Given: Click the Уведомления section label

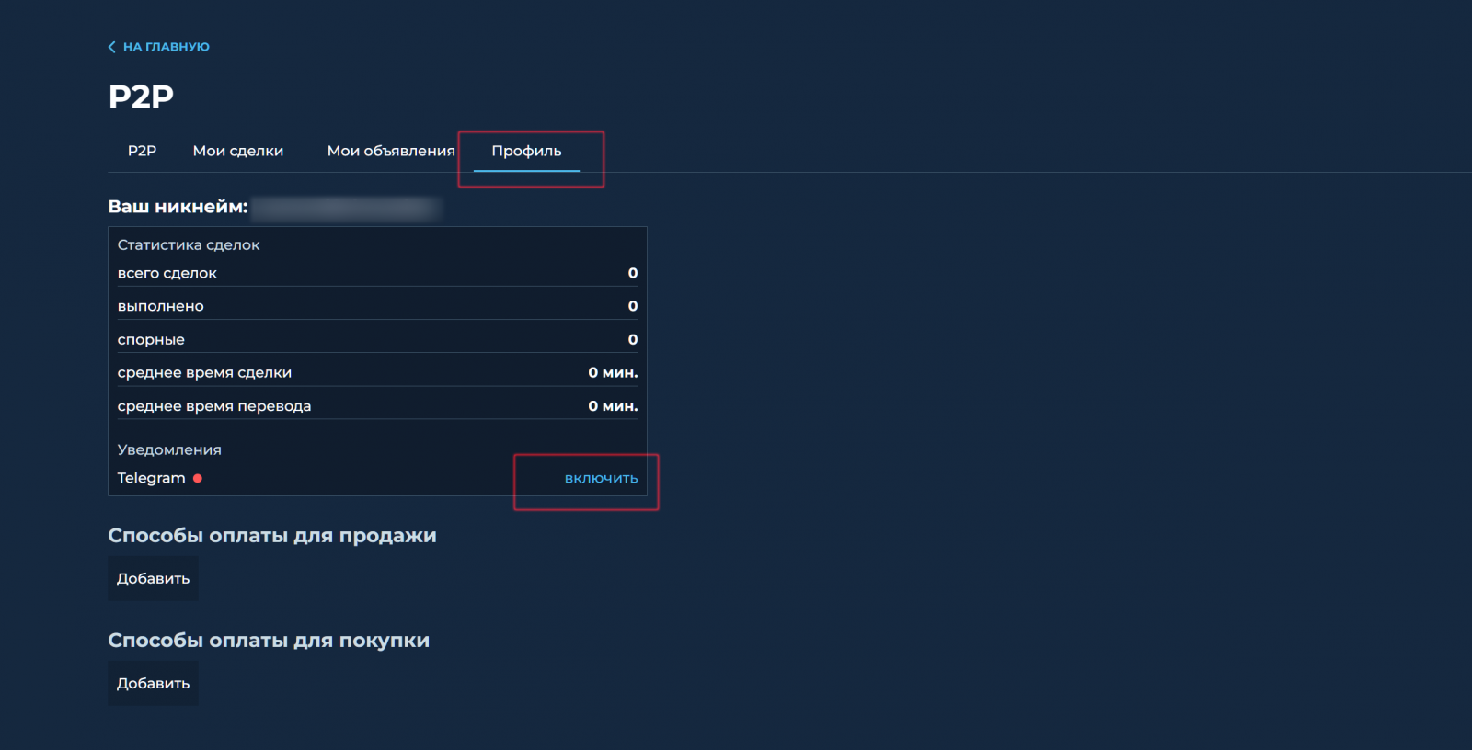Looking at the screenshot, I should click(x=169, y=449).
